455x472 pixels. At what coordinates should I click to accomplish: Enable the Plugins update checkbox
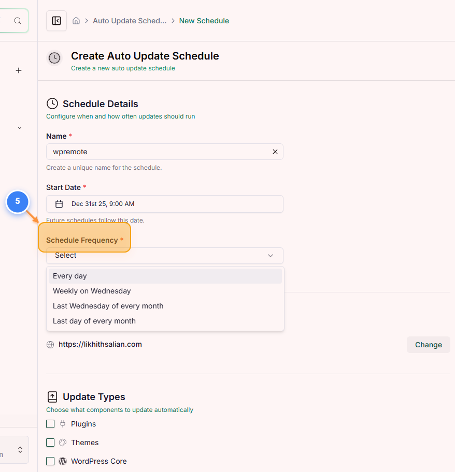click(x=50, y=423)
